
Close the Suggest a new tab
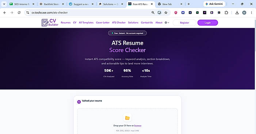[92, 4]
